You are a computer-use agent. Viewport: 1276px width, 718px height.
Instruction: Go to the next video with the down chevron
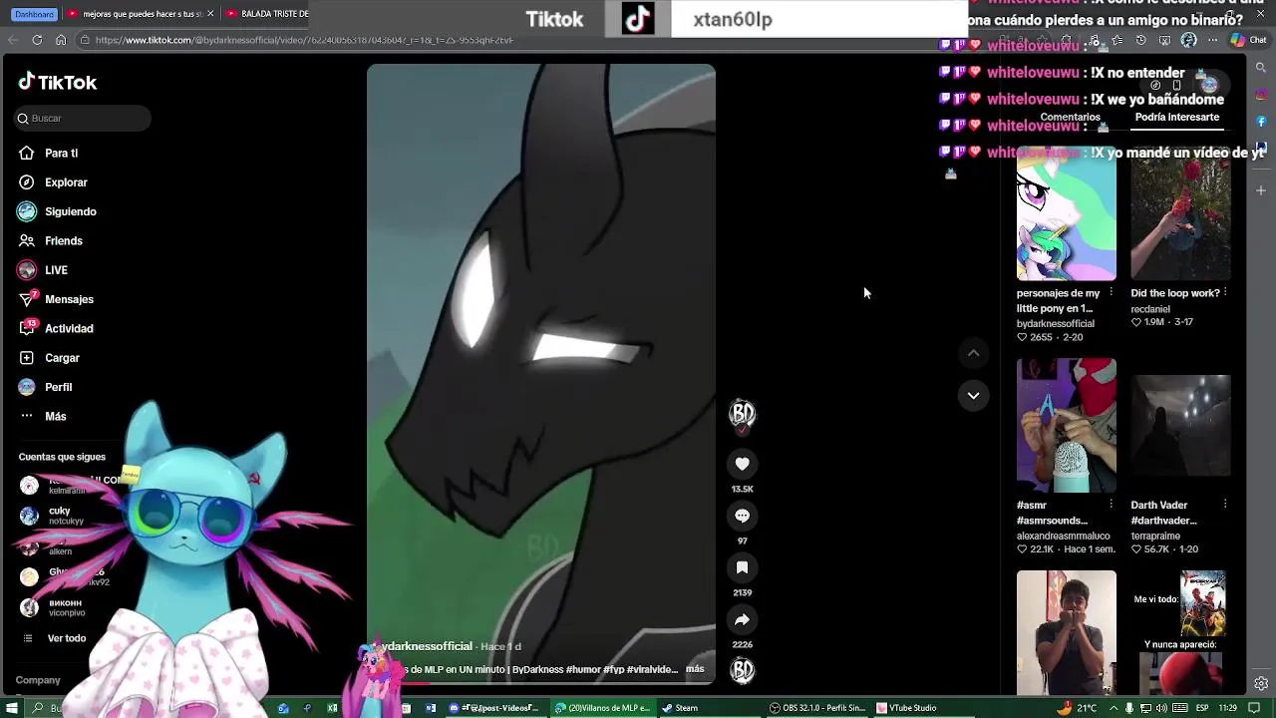coord(973,396)
